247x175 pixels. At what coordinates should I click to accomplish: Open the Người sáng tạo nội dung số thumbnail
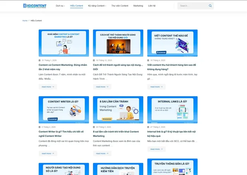[x=64, y=169]
